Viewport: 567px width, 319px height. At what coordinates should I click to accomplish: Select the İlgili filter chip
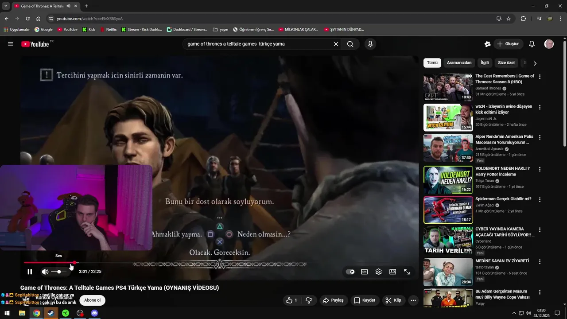pyautogui.click(x=485, y=63)
